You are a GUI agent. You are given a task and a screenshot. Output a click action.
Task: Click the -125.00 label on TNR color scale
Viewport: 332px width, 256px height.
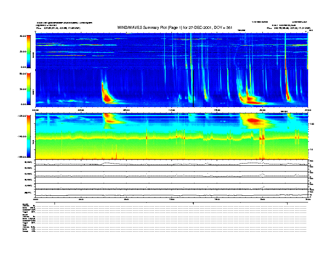point(22,116)
